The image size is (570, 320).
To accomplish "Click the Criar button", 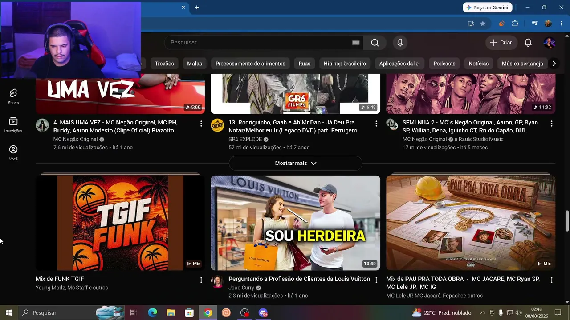I will point(501,43).
